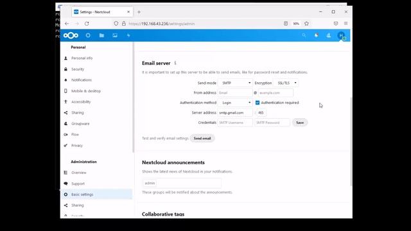Viewport: 411px width, 231px height.
Task: Open Notifications settings
Action: (x=82, y=80)
